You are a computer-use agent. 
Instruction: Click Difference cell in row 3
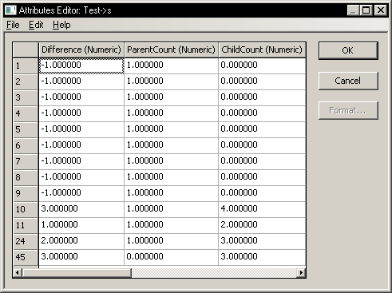(x=81, y=97)
